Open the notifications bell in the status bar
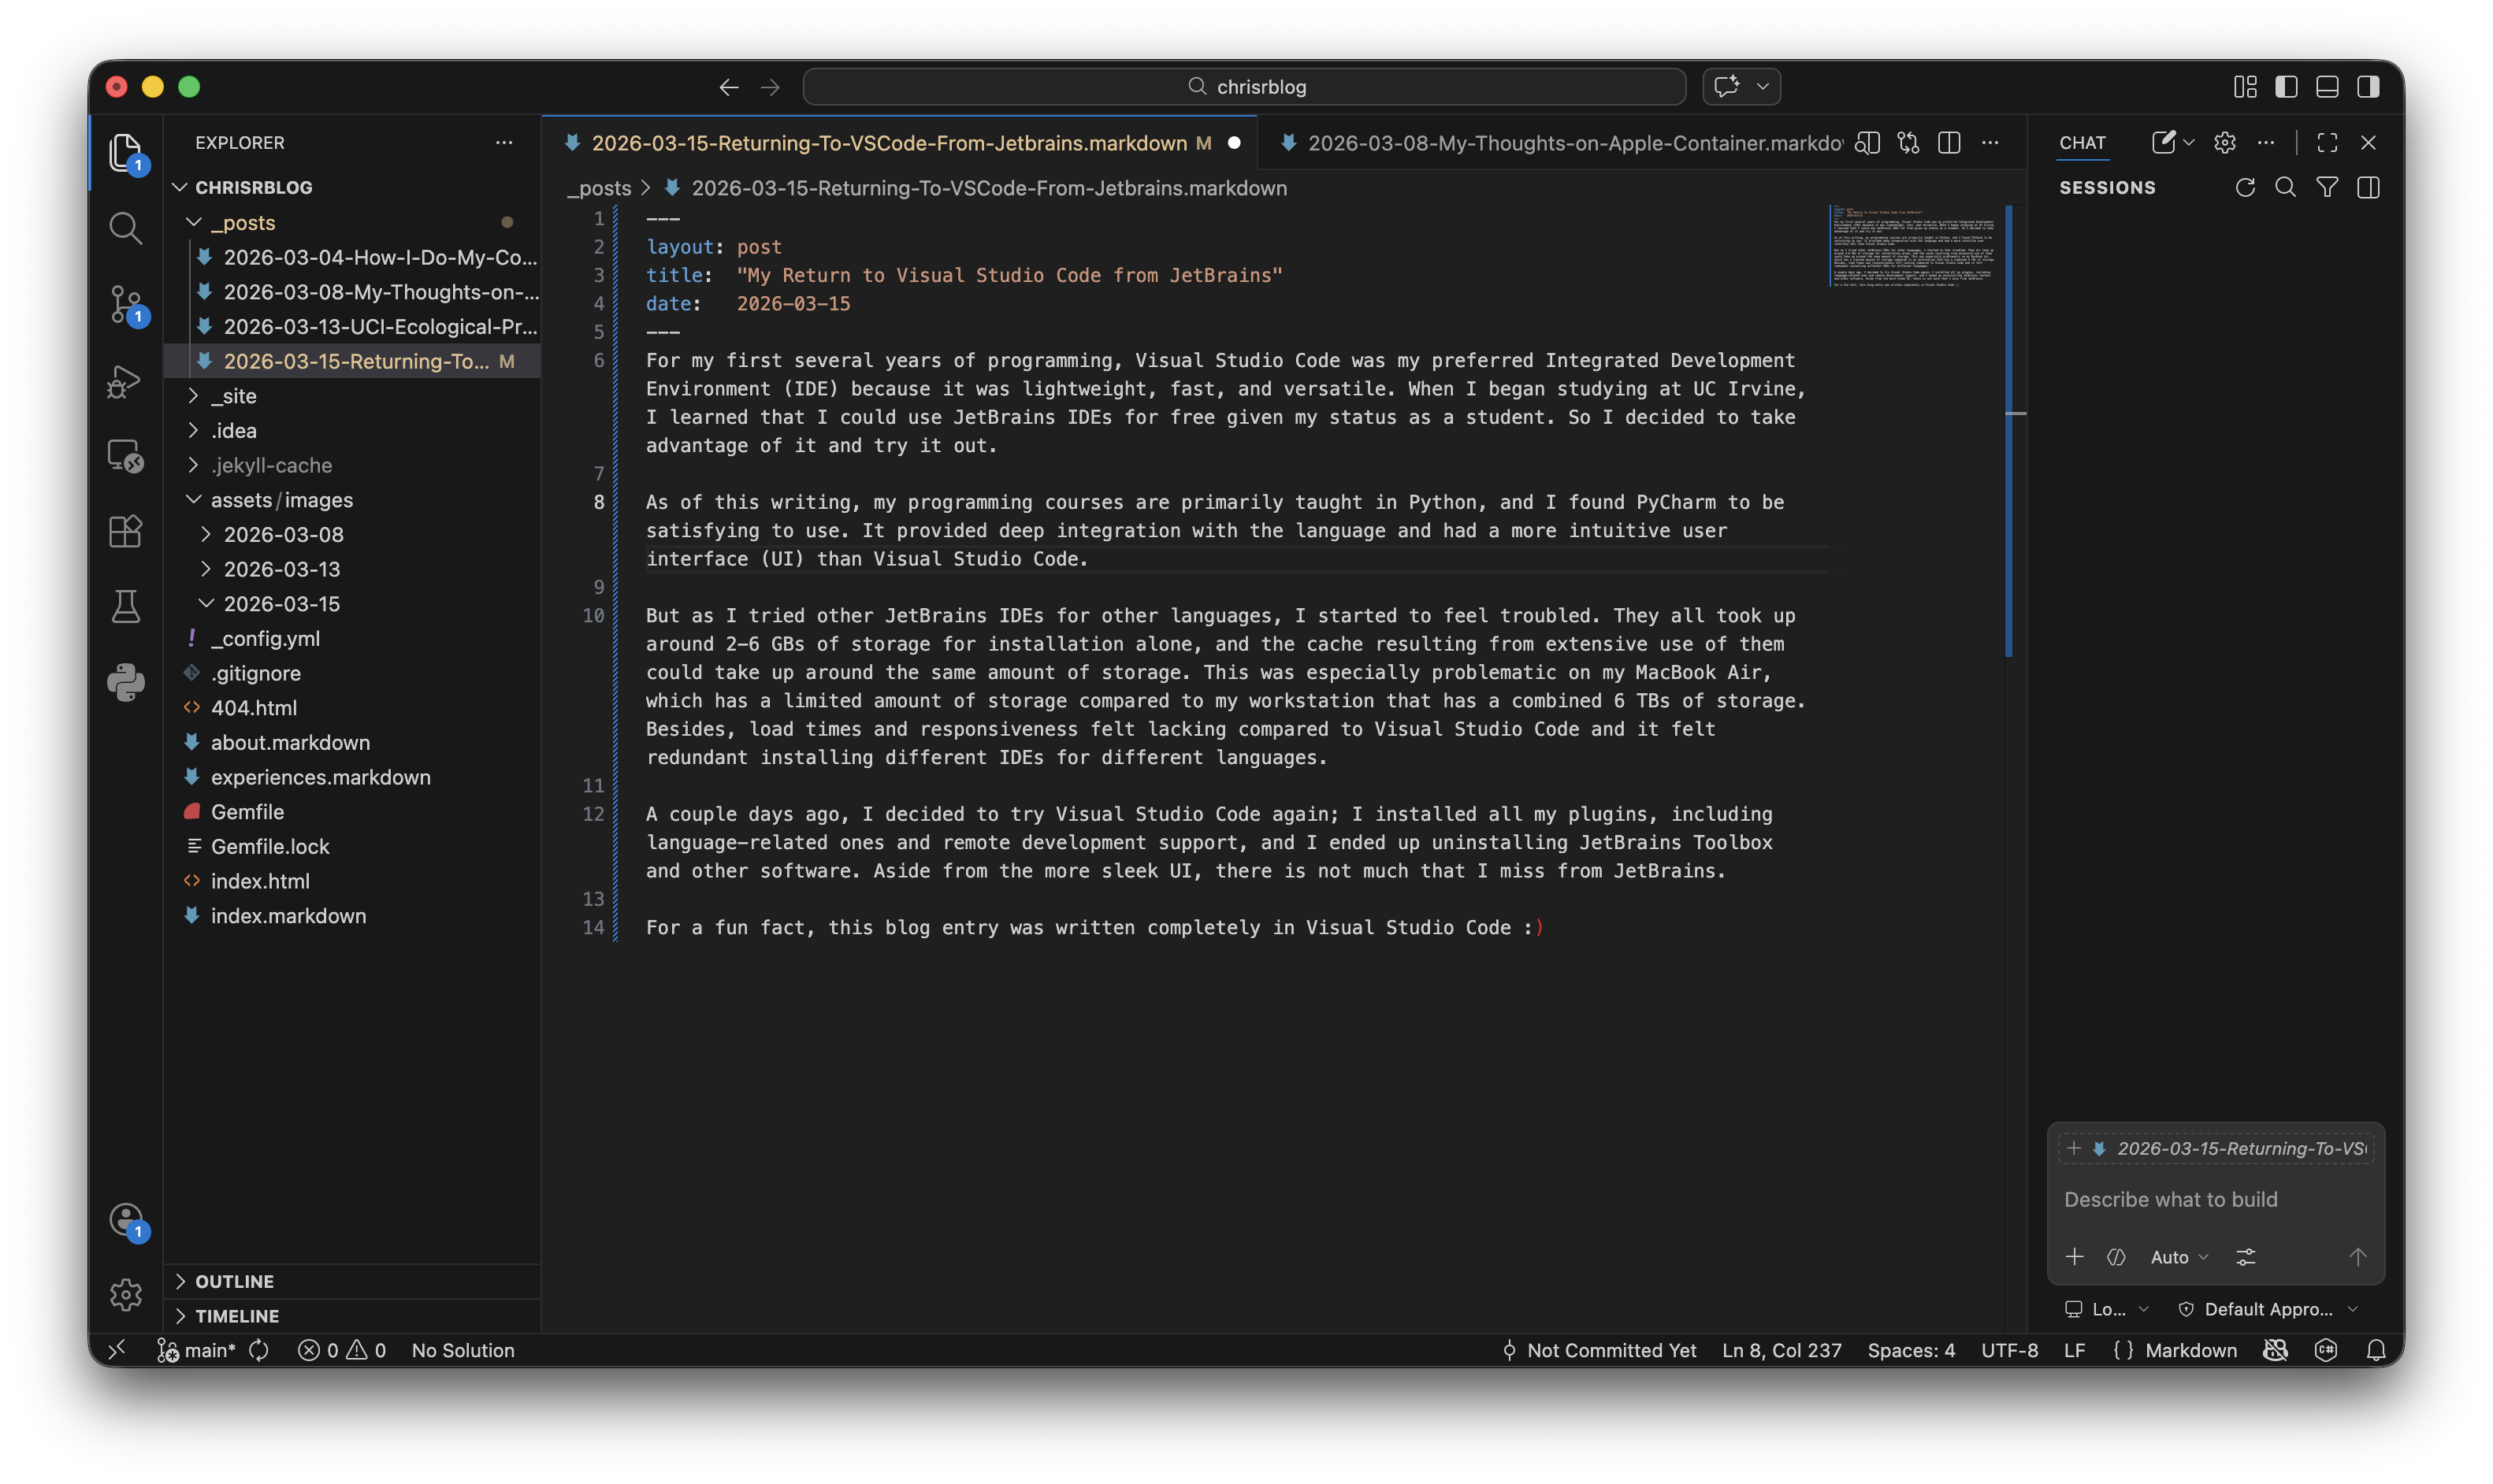 [2376, 1350]
